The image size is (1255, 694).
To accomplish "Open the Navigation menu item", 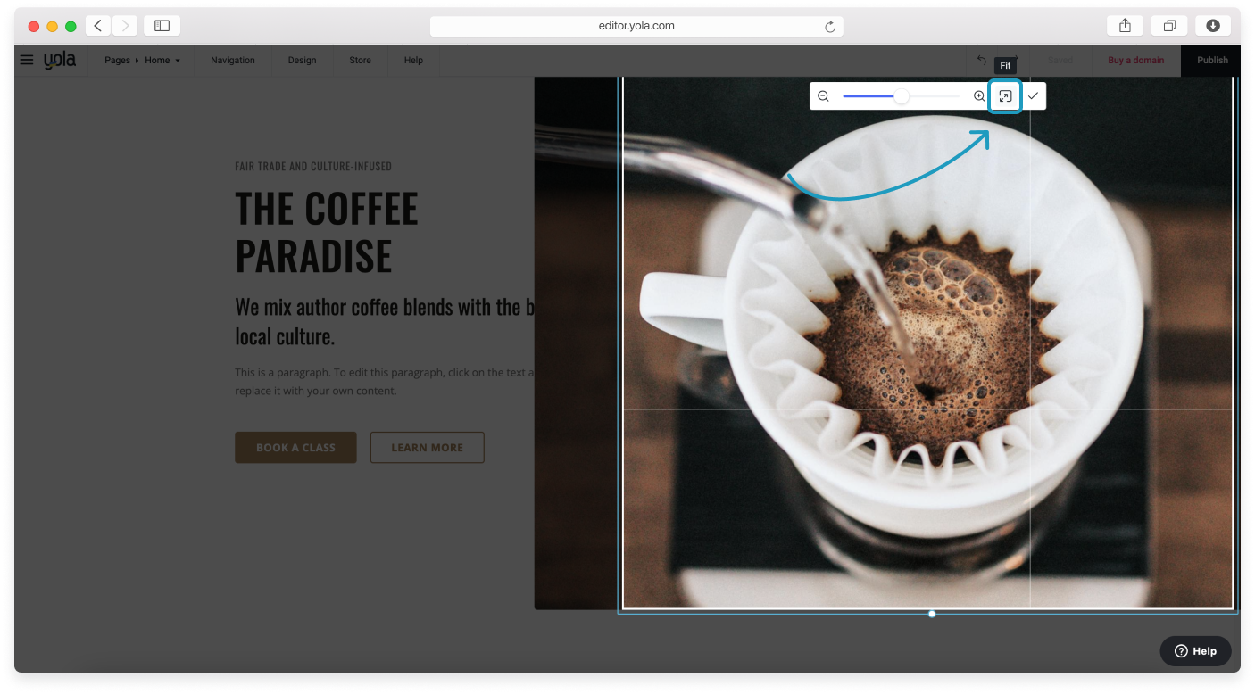I will point(232,61).
